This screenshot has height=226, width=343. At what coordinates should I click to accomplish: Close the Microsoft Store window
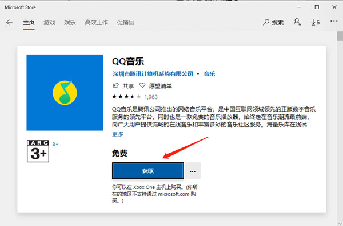[x=334, y=7]
